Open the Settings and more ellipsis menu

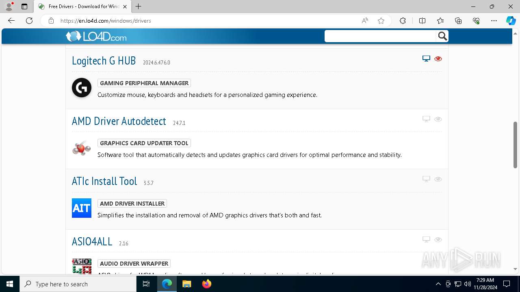pyautogui.click(x=494, y=21)
